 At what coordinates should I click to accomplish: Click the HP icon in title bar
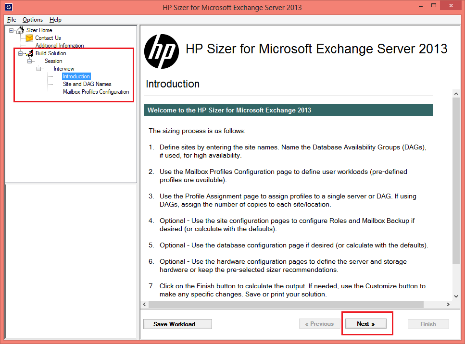tap(9, 7)
